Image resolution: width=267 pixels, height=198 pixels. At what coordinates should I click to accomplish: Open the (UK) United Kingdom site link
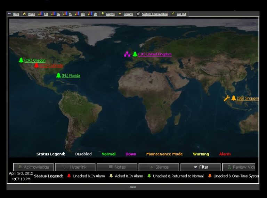point(155,54)
